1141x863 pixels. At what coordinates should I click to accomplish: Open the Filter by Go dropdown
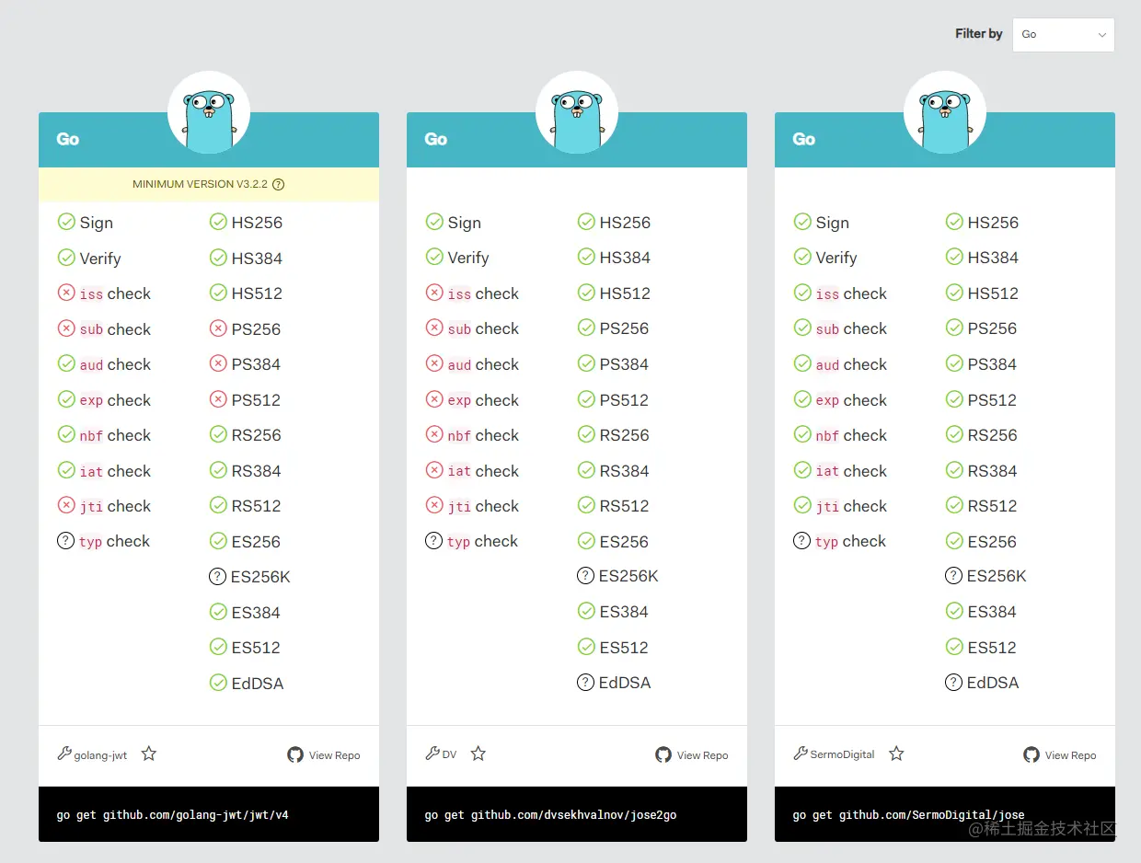pos(1063,34)
